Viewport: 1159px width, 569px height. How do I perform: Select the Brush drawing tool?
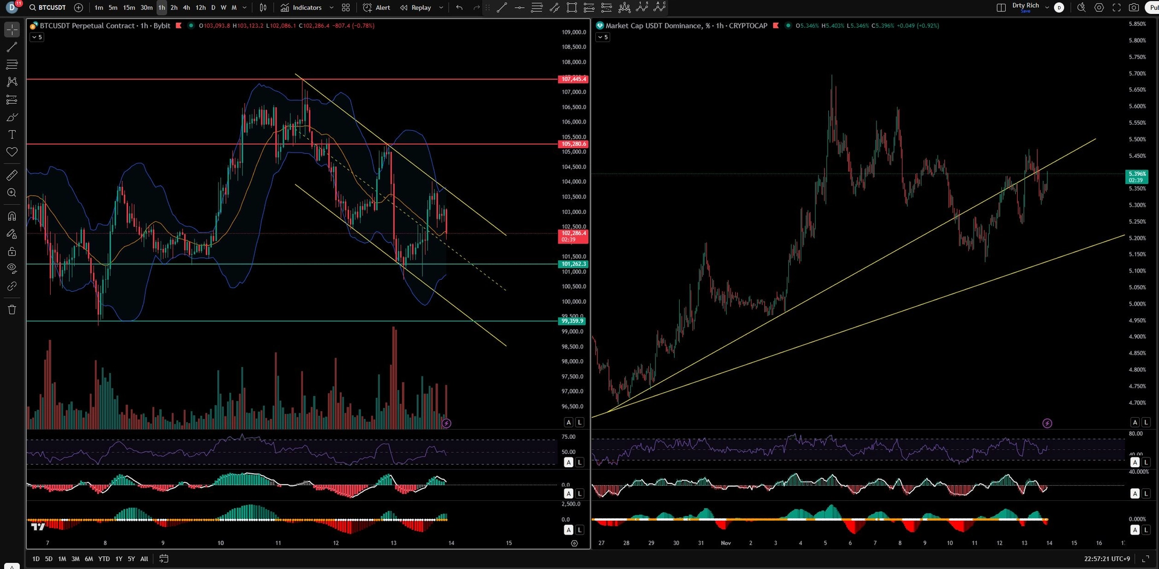(x=12, y=117)
